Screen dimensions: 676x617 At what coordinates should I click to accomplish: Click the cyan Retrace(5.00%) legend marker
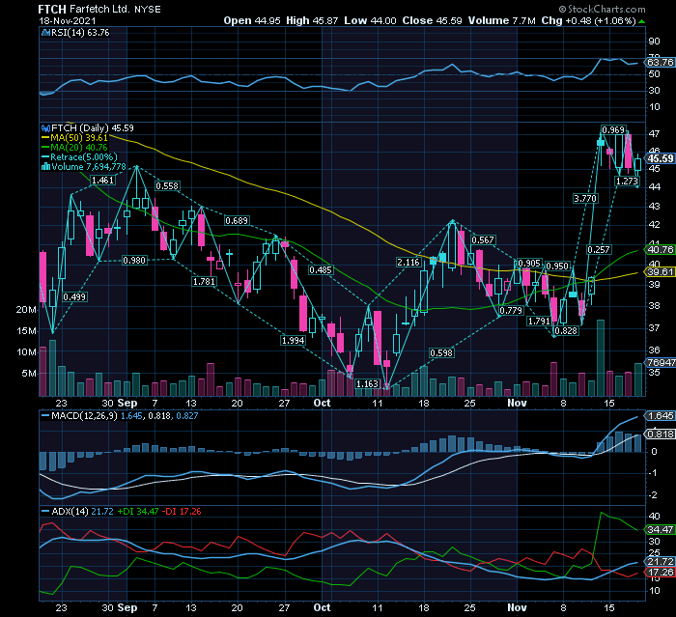tap(45, 157)
